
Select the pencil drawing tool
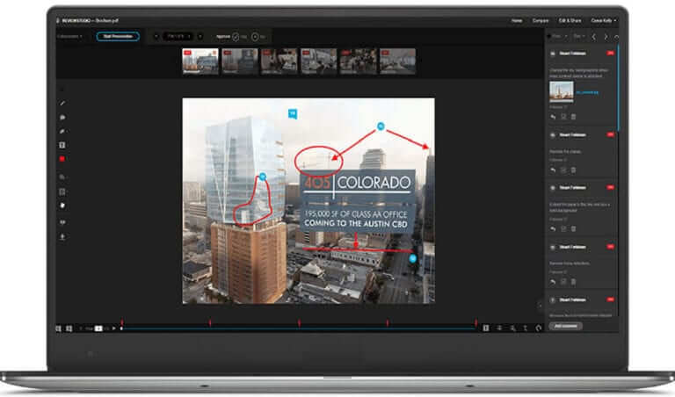62,104
